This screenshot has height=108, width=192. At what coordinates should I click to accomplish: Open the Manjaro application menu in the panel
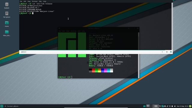click(x=2, y=106)
